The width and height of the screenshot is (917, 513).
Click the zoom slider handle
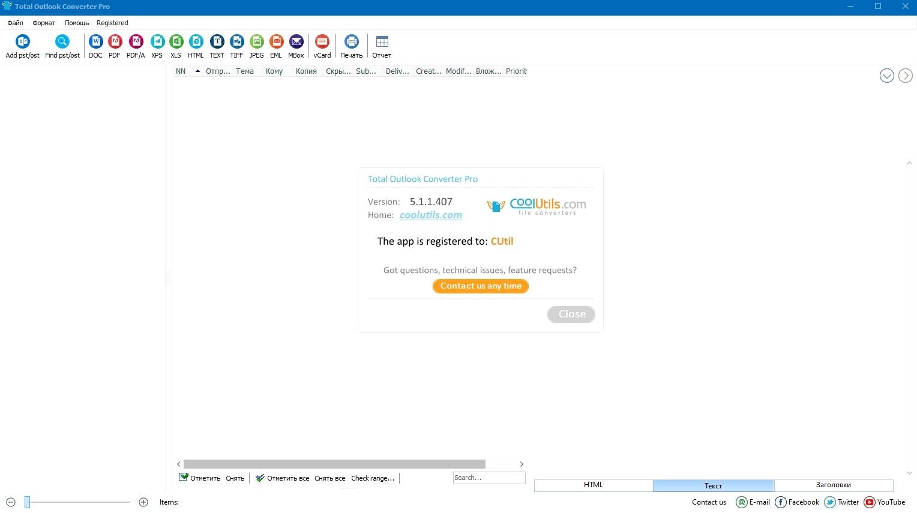(x=27, y=502)
